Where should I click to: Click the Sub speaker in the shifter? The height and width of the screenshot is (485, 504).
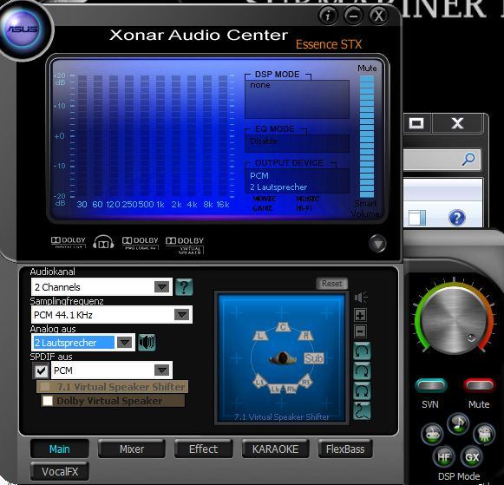[x=314, y=358]
